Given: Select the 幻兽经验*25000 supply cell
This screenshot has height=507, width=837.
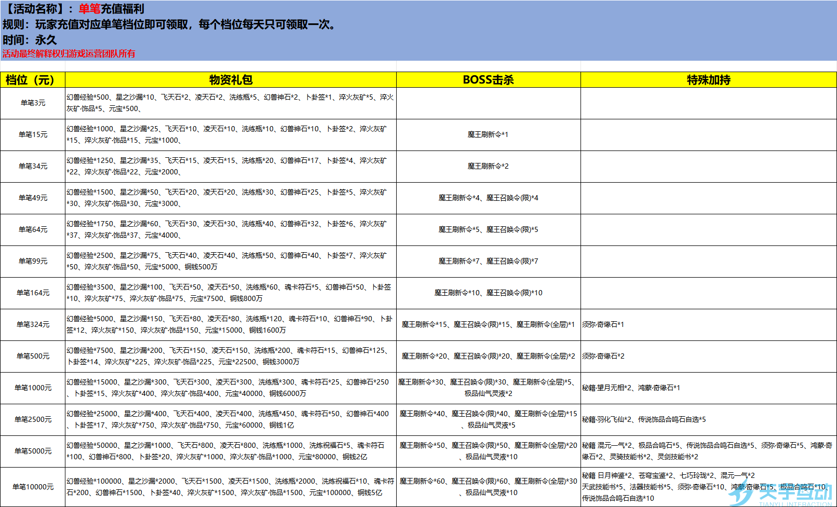Looking at the screenshot, I should (x=231, y=420).
